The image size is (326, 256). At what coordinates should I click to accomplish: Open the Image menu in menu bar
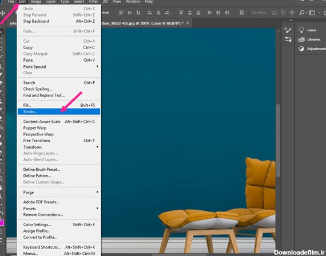36,2
